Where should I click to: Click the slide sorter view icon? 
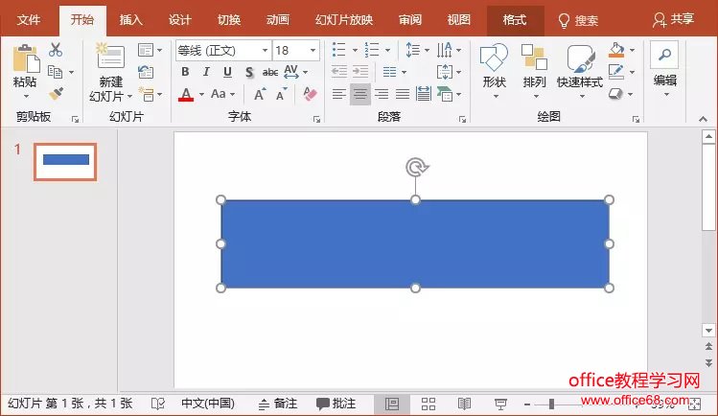[x=428, y=404]
